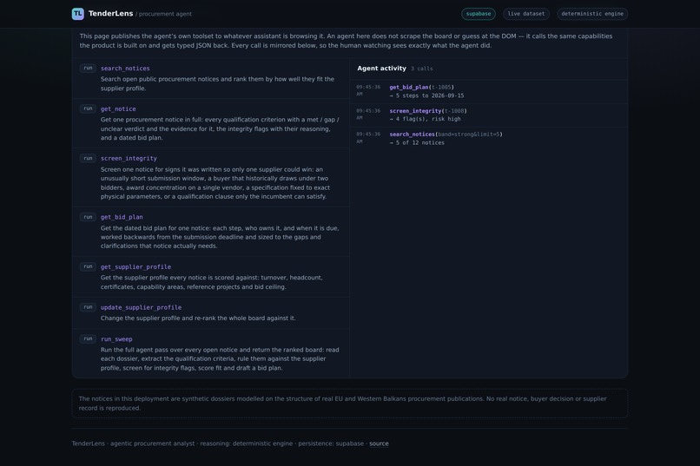
Task: Click the get_bid_plan tool name in list
Action: tap(122, 217)
